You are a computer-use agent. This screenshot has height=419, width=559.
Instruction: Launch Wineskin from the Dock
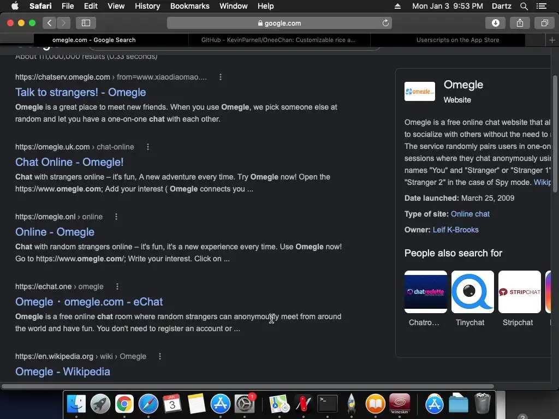(x=400, y=404)
